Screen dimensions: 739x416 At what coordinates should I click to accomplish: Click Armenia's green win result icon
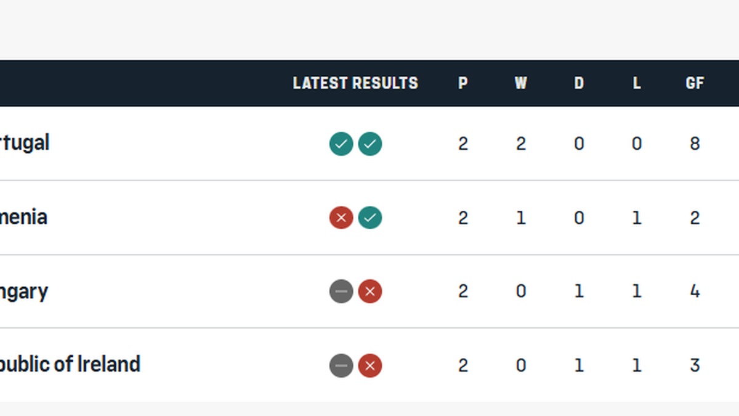point(370,218)
